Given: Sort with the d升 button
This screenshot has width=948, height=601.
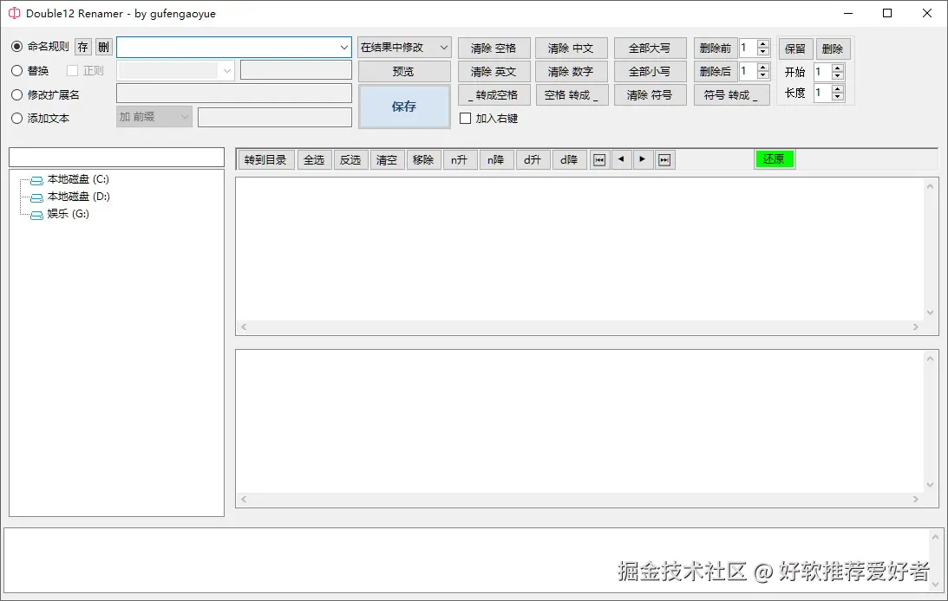Looking at the screenshot, I should (532, 160).
